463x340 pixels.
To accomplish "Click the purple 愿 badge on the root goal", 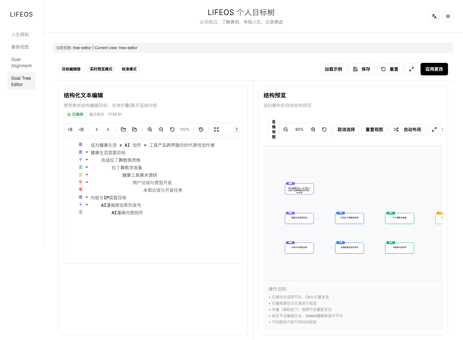I will 81,145.
